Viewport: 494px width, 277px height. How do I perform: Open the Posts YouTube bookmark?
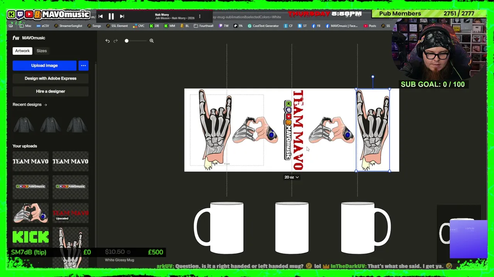click(369, 26)
